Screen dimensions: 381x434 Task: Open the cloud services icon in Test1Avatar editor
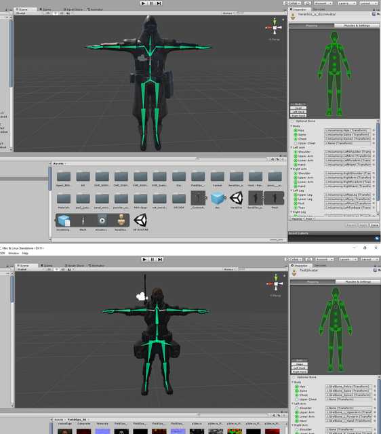click(x=308, y=259)
